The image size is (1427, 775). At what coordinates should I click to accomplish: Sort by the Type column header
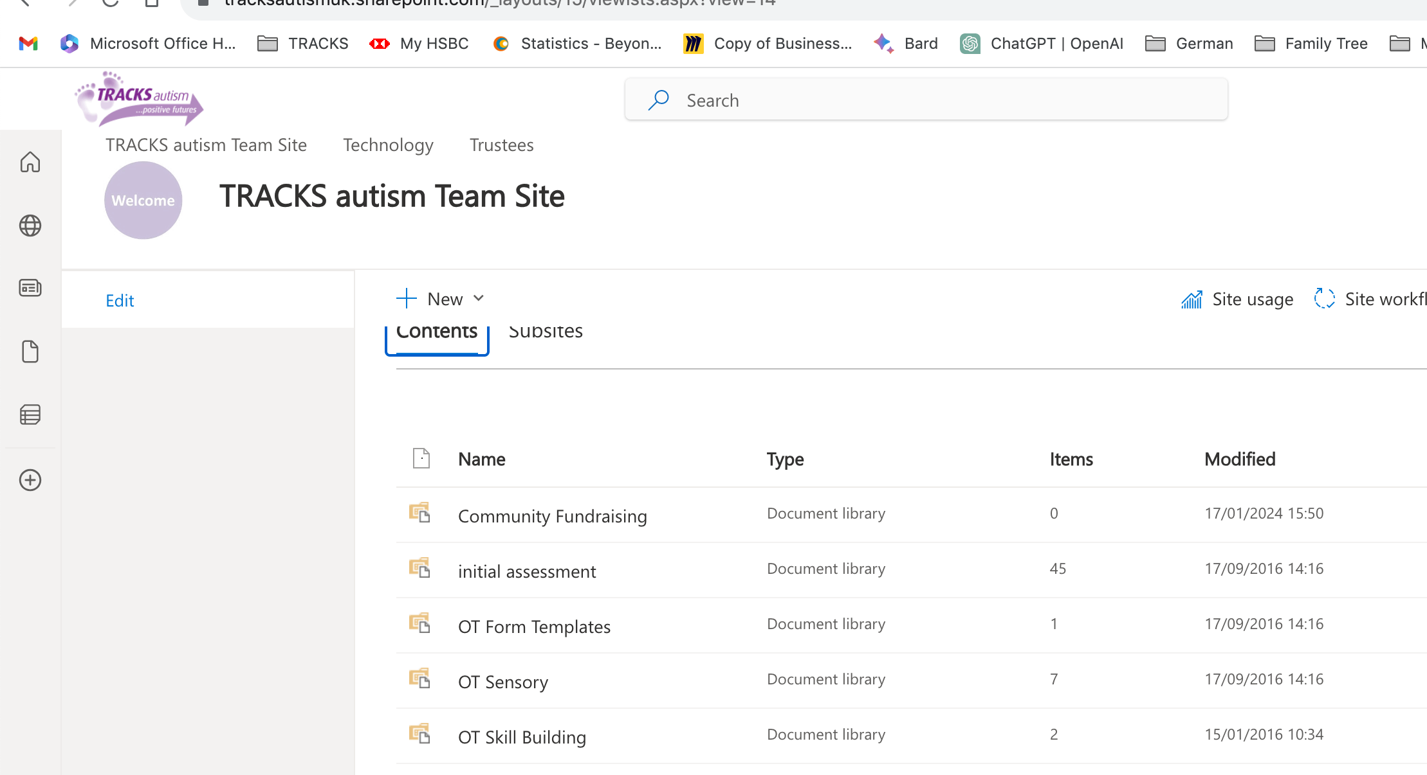coord(785,459)
